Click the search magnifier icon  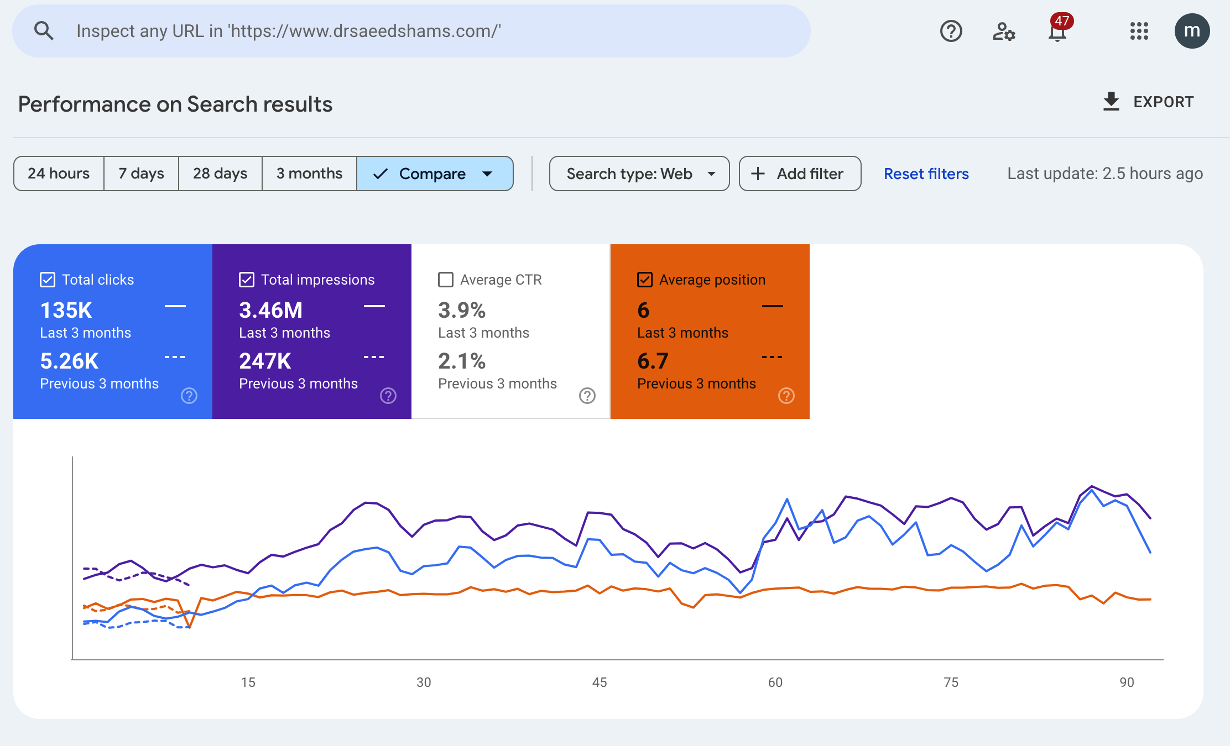44,31
